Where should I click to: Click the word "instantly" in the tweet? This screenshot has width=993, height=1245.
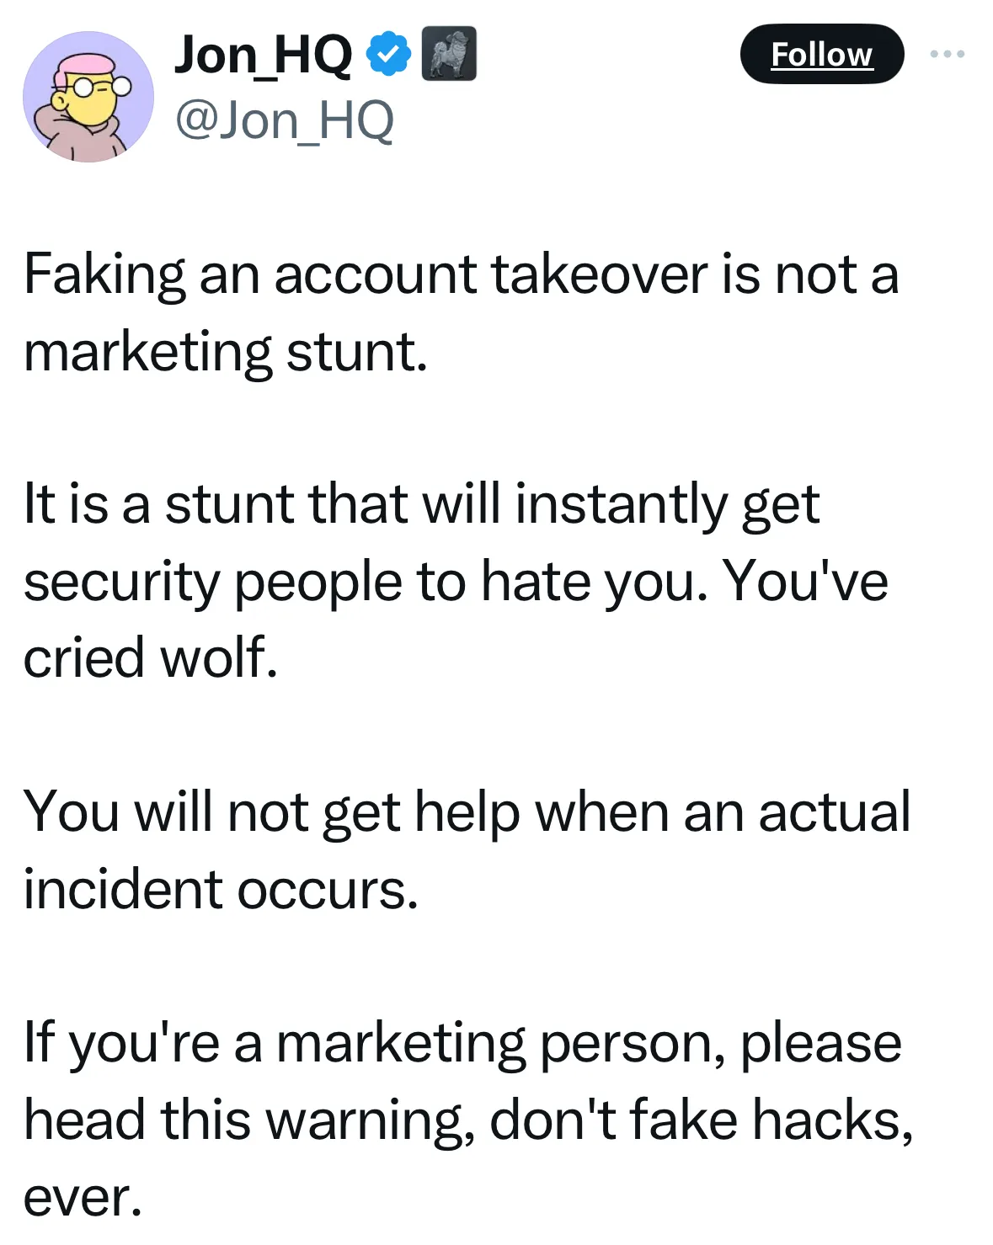pyautogui.click(x=621, y=504)
